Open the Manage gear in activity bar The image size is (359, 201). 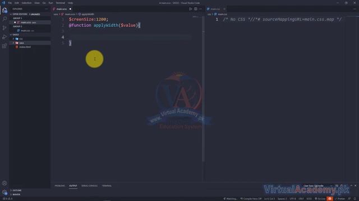[4, 192]
